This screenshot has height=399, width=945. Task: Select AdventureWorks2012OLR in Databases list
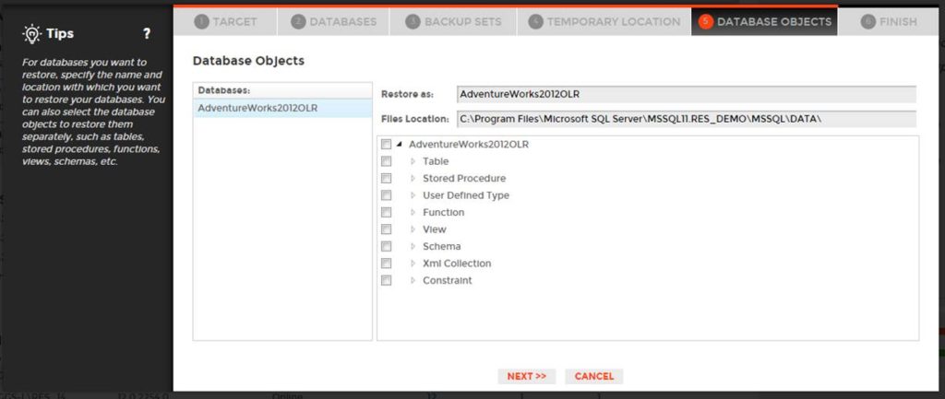[x=282, y=109]
